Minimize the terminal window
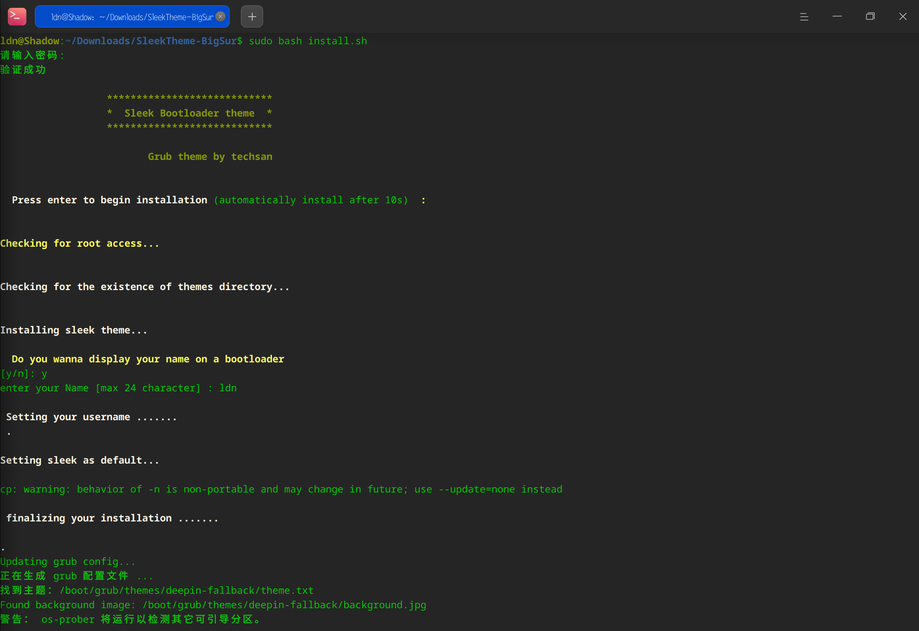Viewport: 919px width, 631px height. [837, 17]
